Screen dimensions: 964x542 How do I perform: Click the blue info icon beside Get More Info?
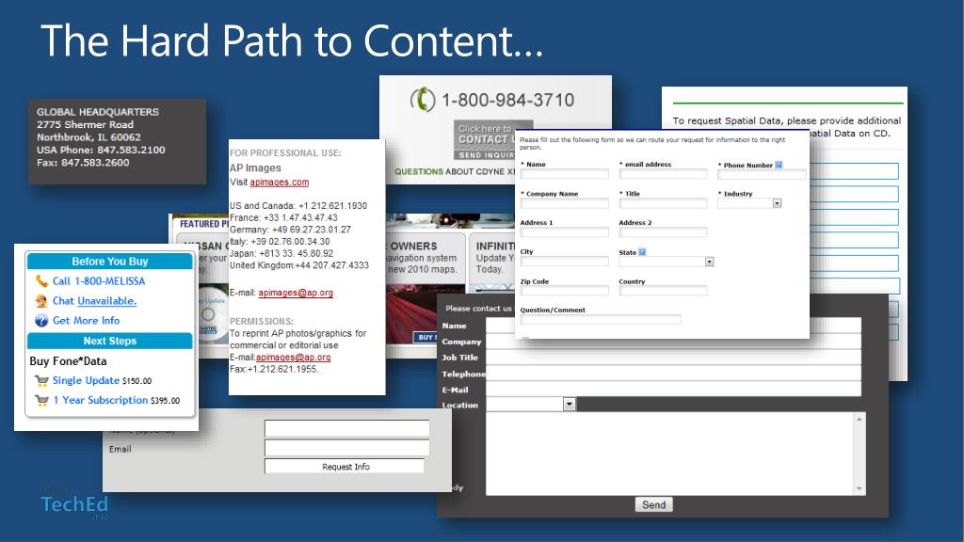(41, 320)
